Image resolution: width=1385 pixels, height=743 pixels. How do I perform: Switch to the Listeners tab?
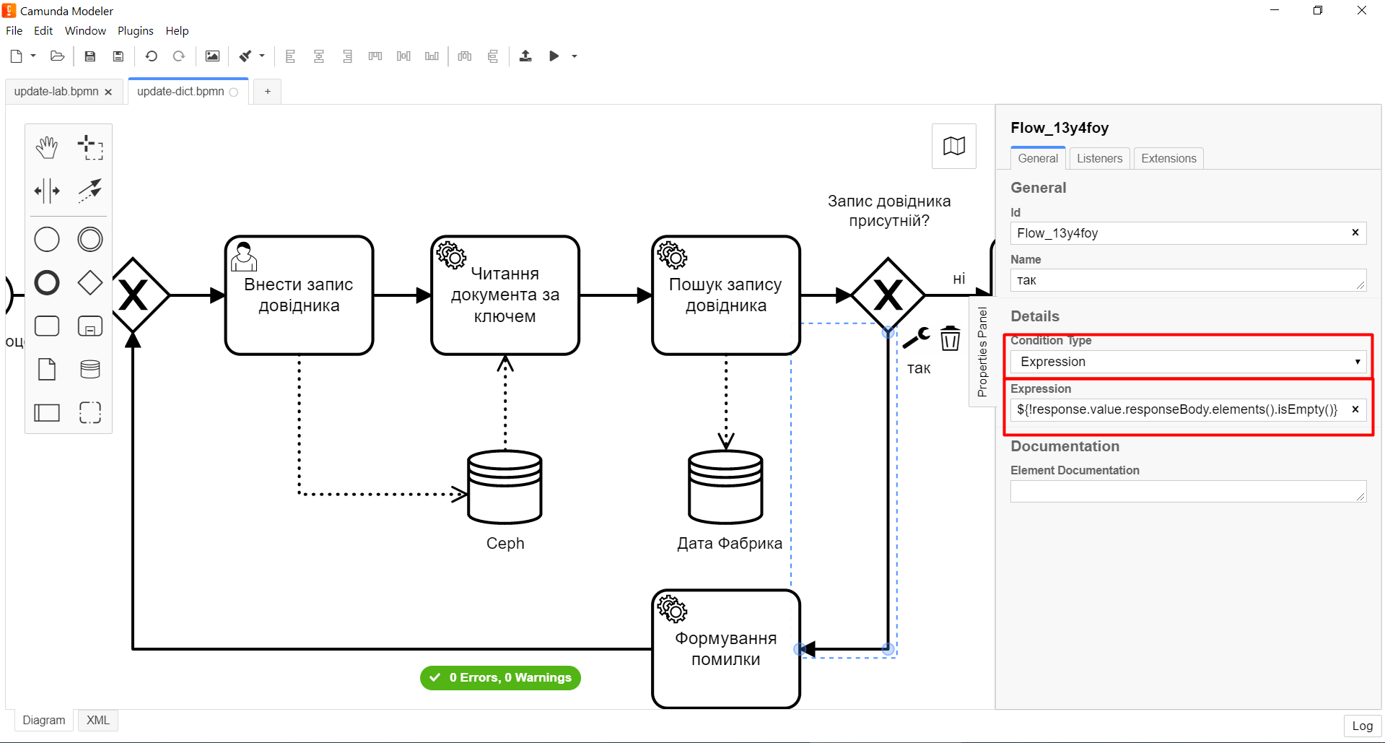coord(1099,158)
